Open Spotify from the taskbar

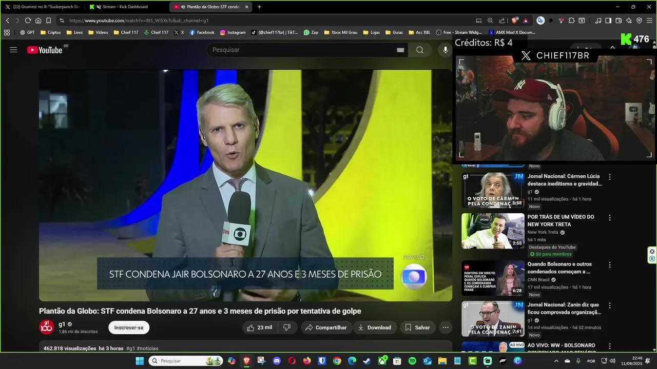pos(412,361)
